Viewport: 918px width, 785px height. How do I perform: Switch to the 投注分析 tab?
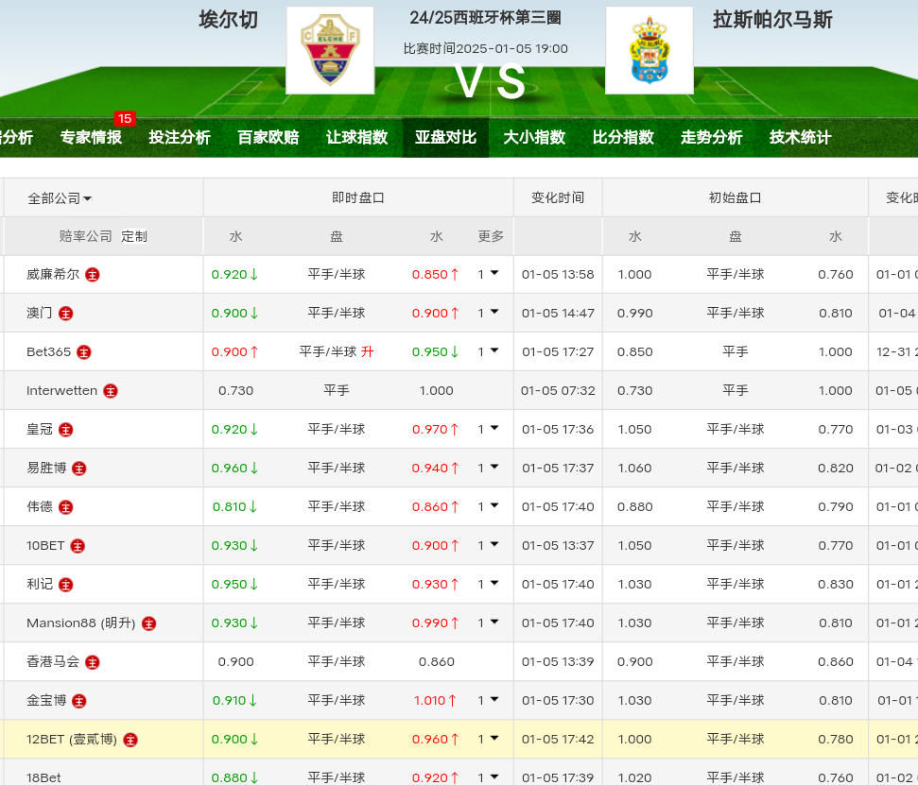tap(179, 138)
